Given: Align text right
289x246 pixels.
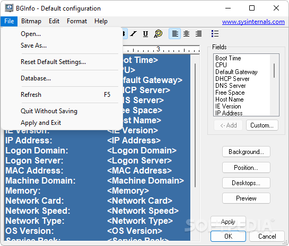Looking at the screenshot, I should coord(198,34).
